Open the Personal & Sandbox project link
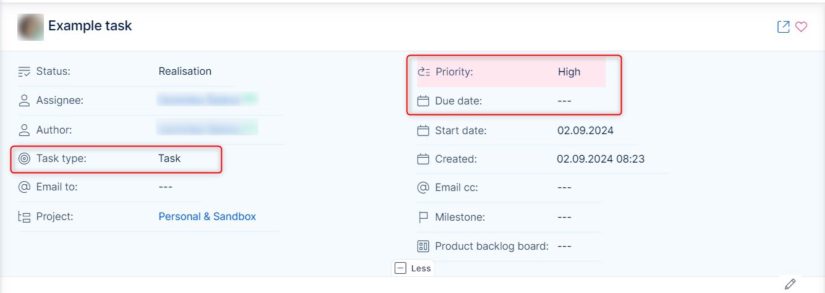 pyautogui.click(x=207, y=216)
